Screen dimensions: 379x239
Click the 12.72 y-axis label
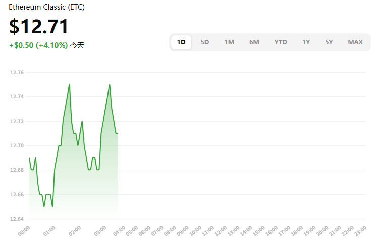(x=17, y=121)
